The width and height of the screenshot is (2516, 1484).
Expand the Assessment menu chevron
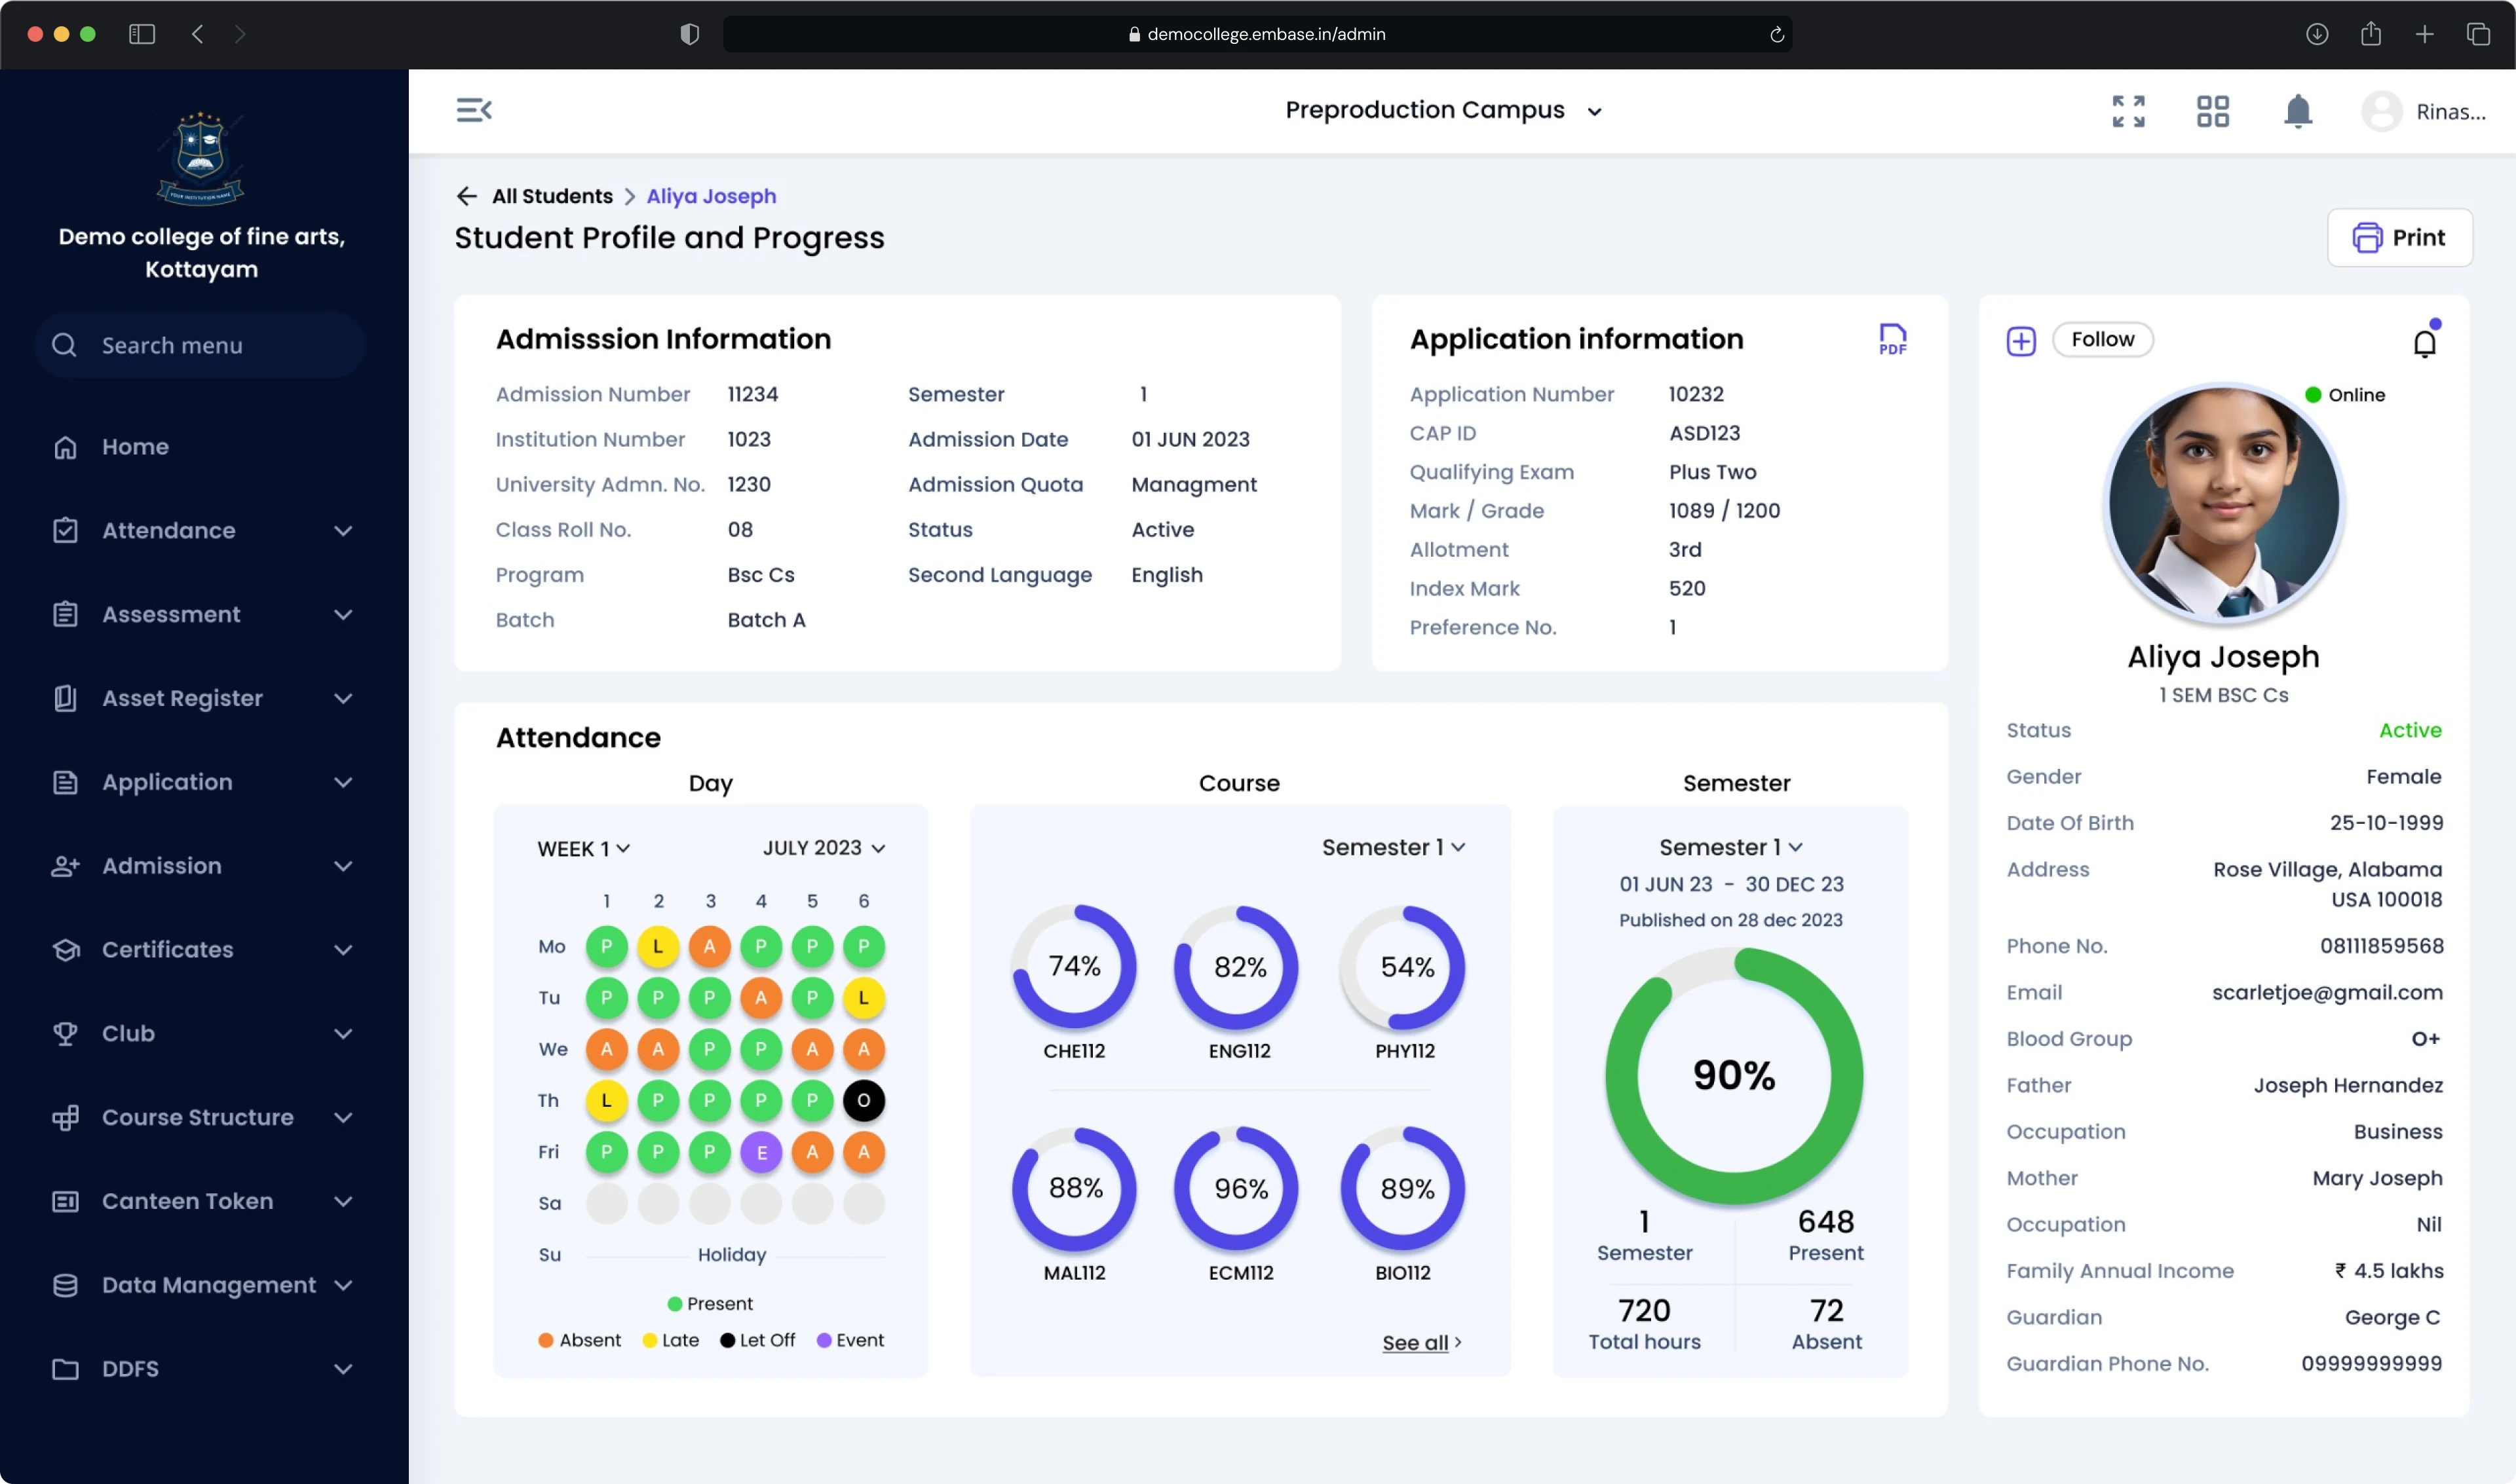343,614
